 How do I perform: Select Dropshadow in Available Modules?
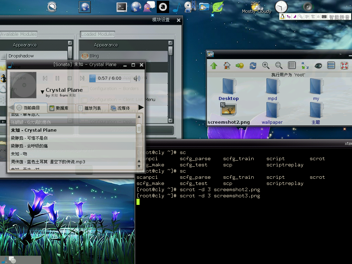34,56
